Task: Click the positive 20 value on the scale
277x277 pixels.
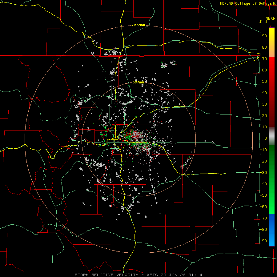Action: click(264, 116)
